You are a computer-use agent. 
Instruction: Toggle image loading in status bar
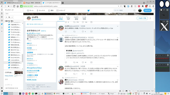tap(126, 91)
